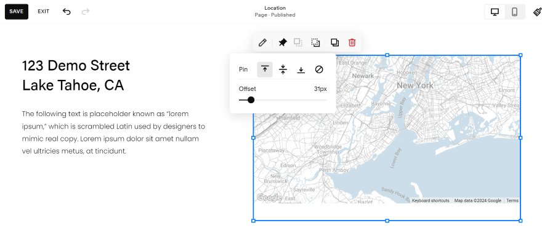Duplicate the map block
Image resolution: width=542 pixels, height=239 pixels.
point(334,43)
